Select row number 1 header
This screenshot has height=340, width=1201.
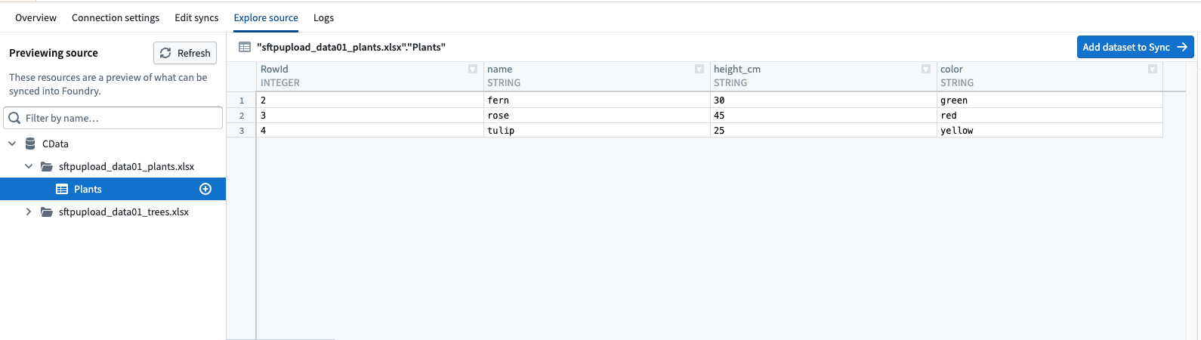[x=242, y=100]
